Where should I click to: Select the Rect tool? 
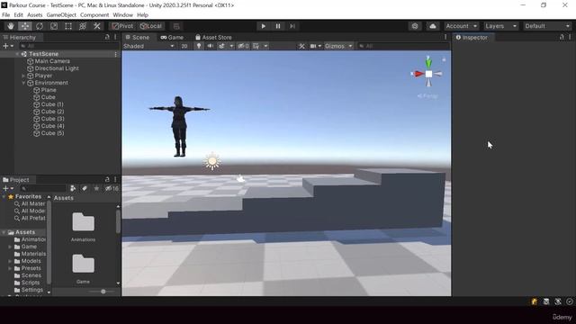(x=68, y=26)
